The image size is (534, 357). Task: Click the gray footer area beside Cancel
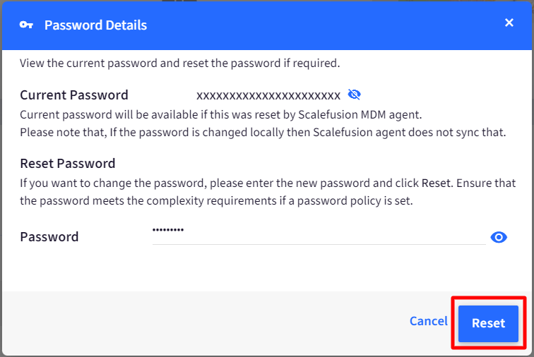(204, 322)
